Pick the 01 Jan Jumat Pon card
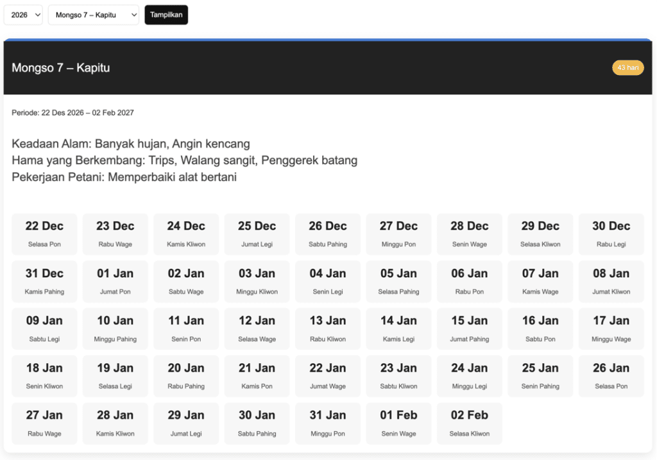Image resolution: width=657 pixels, height=460 pixels. tap(115, 282)
